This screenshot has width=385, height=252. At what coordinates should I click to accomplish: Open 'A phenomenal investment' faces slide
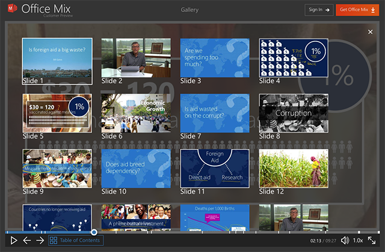136,217
